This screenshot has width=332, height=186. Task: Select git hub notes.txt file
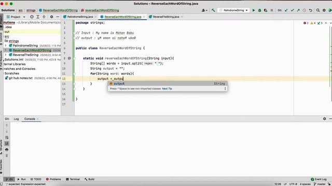21,78
